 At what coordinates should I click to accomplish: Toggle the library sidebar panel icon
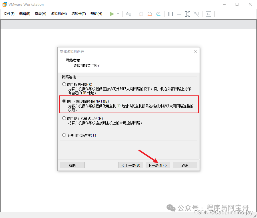[x=170, y=14]
